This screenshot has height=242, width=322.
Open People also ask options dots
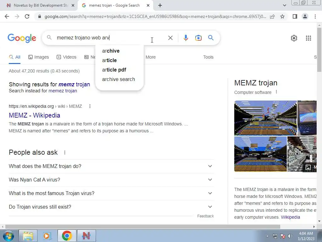pos(65,153)
